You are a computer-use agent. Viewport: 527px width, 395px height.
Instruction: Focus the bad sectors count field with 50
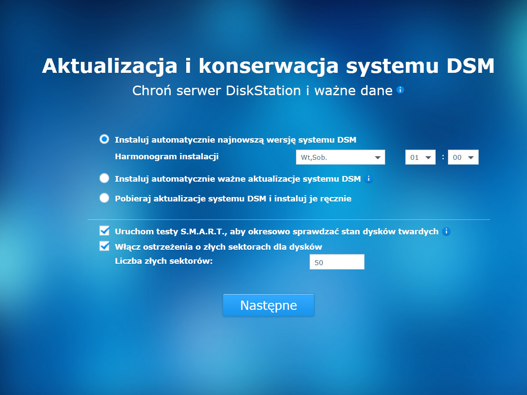[x=337, y=262]
